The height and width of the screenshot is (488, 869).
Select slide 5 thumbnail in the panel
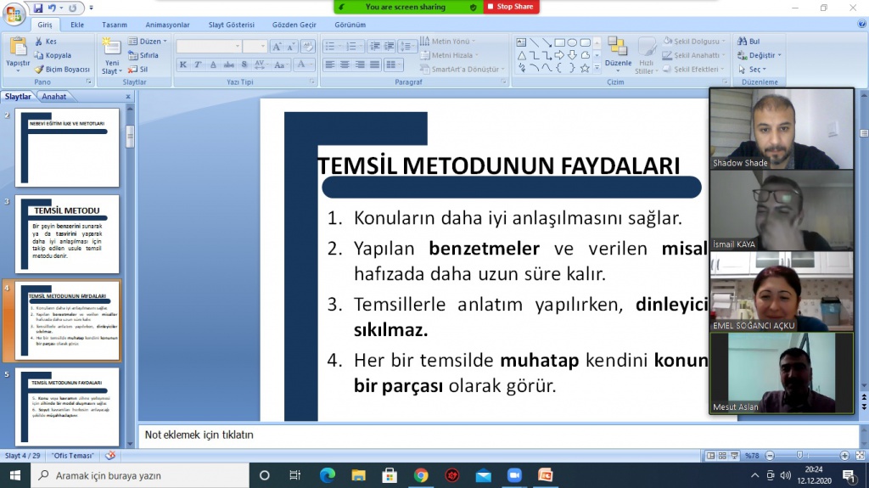tap(69, 406)
